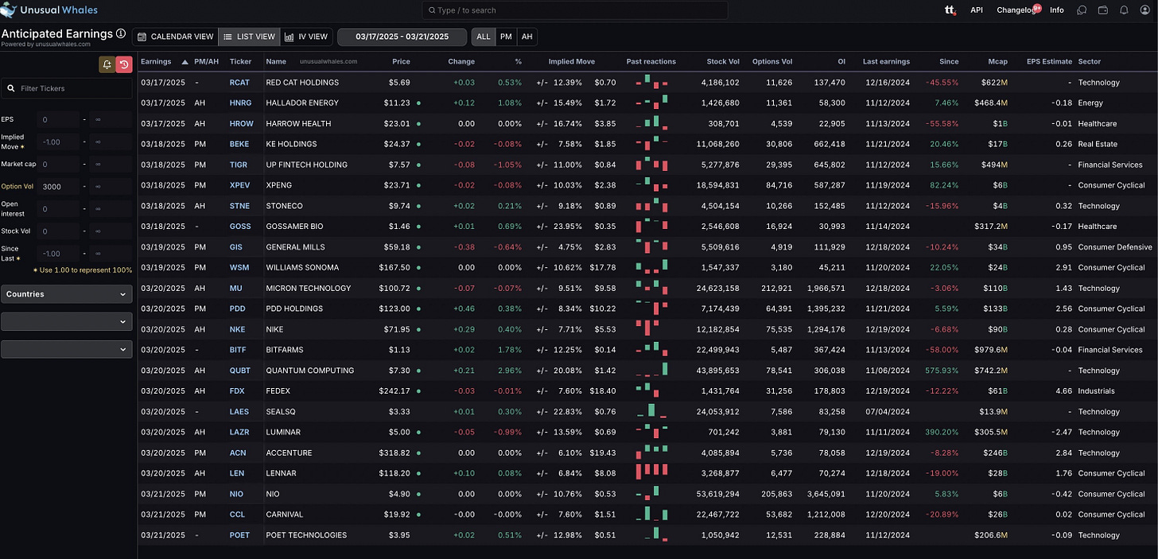Click the Filter Tickers input
1158x559 pixels.
67,88
